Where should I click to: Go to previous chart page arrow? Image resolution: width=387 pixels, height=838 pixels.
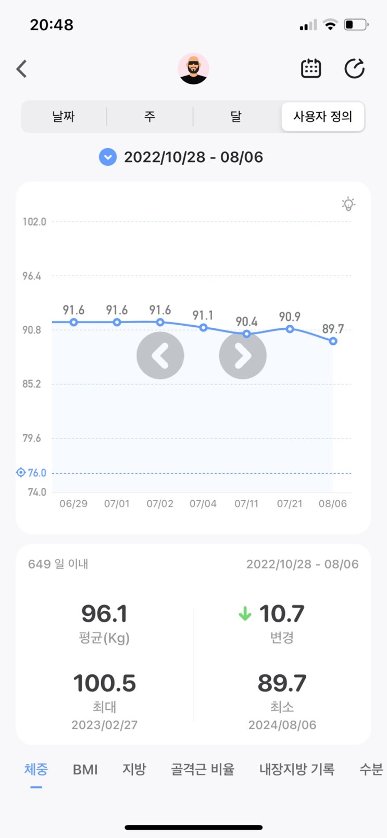[160, 355]
